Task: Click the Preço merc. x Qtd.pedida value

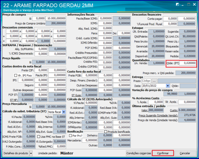Action: (x=186, y=73)
